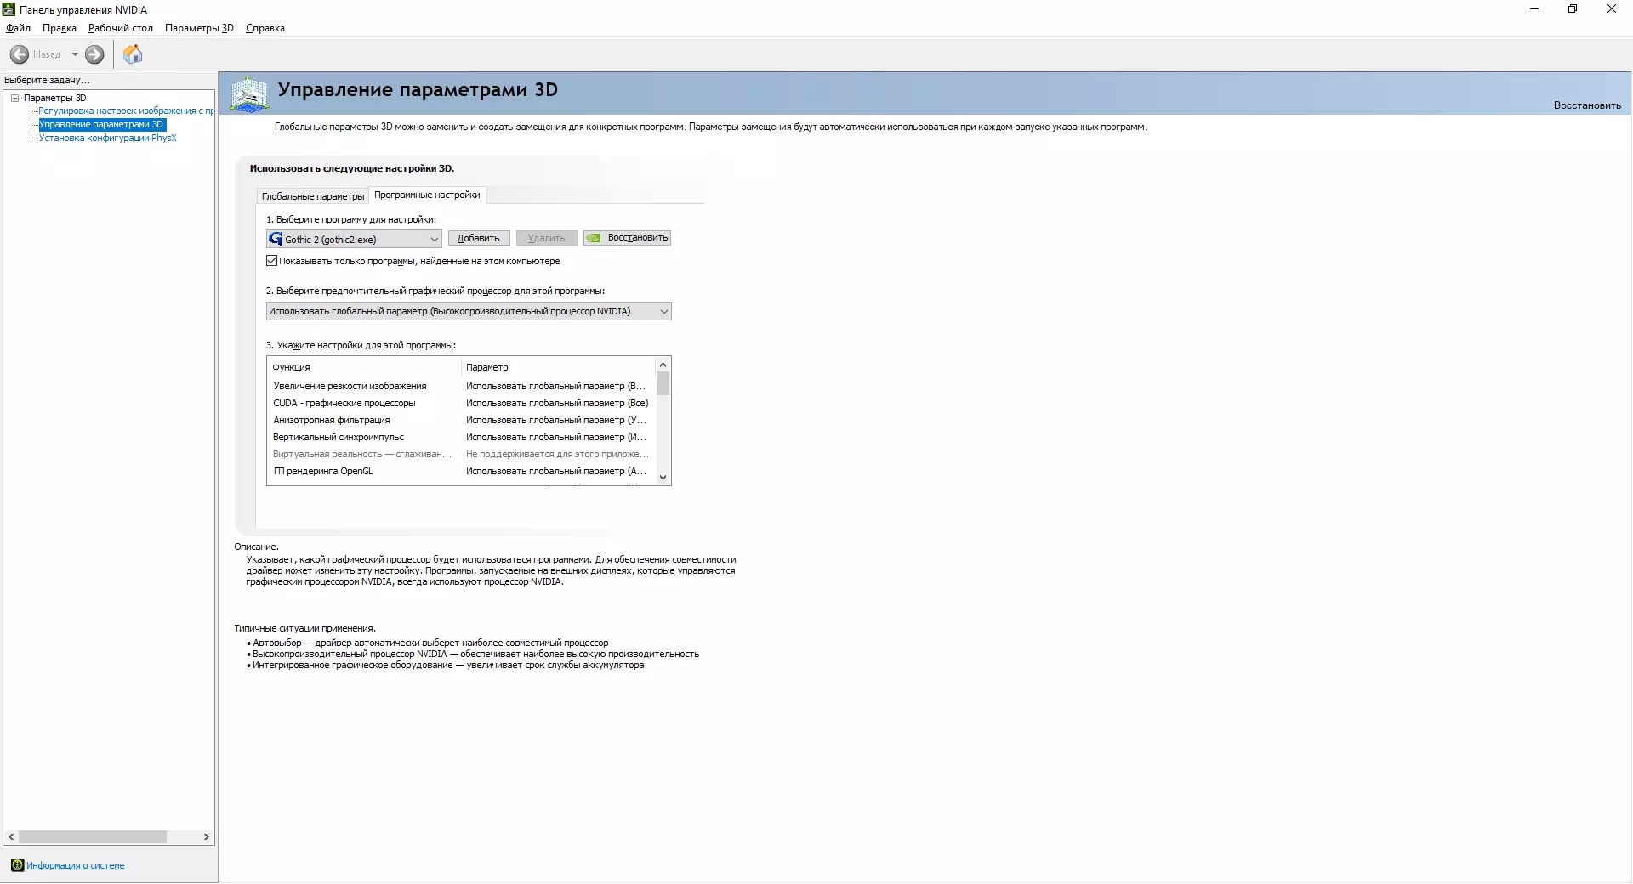Click the Восстановить button beside Удалить
The width and height of the screenshot is (1633, 884).
click(x=628, y=238)
